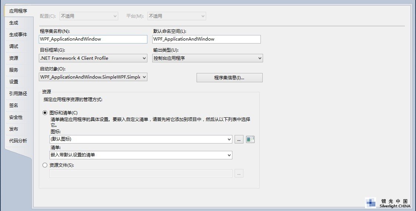416x211 pixels.
Task: Click disabled resource file browse button
Action: [x=239, y=174]
